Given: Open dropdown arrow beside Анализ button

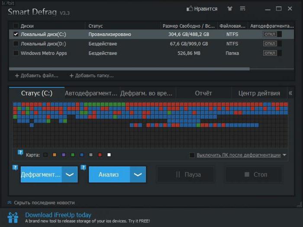Looking at the screenshot, I should coord(138,175).
